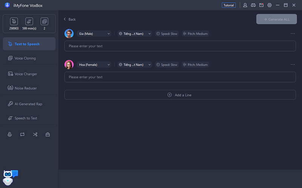Open the more options dots in Gia's row
The image size is (302, 188).
click(293, 34)
